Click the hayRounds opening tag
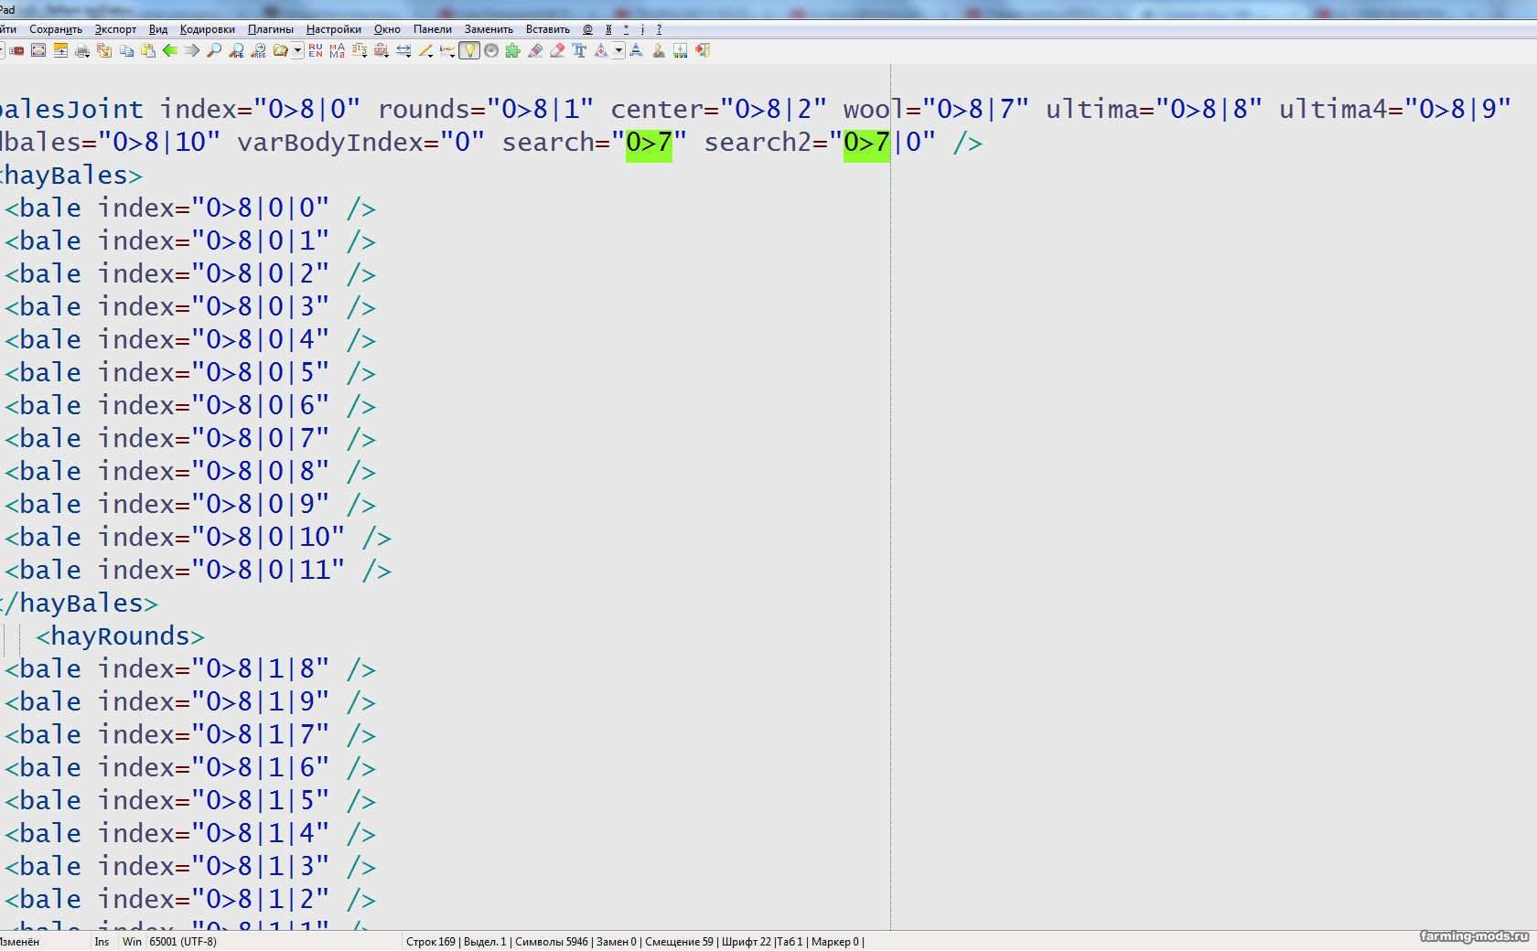The height and width of the screenshot is (951, 1537). click(120, 636)
